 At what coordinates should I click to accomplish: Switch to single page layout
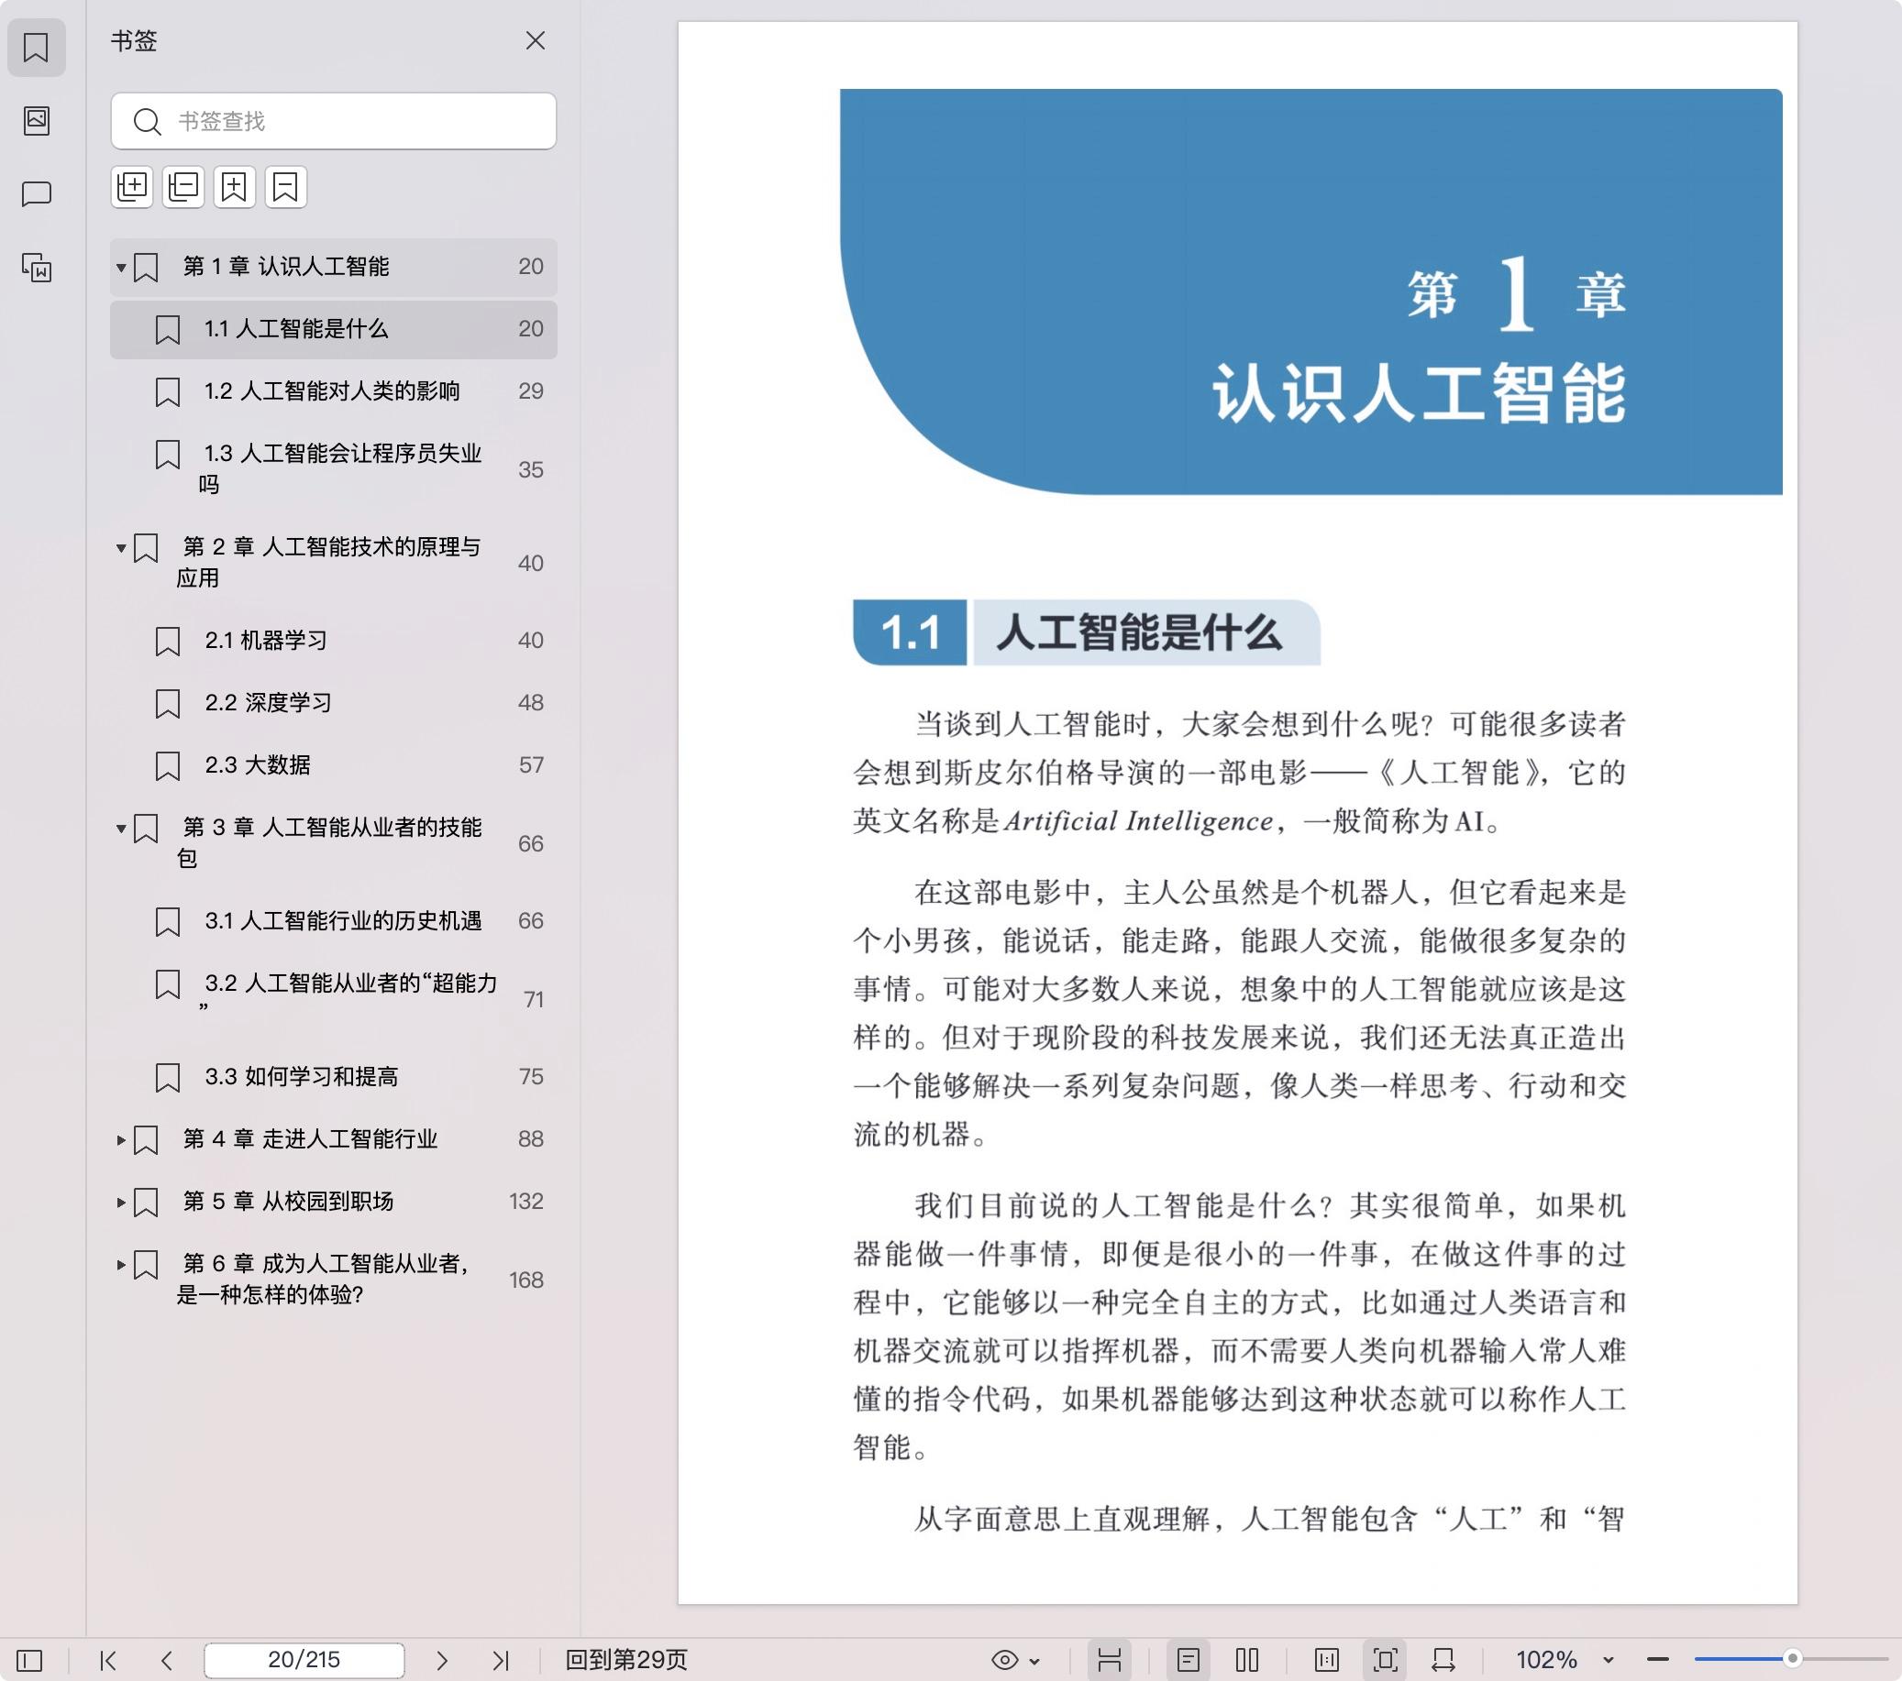click(x=1189, y=1660)
